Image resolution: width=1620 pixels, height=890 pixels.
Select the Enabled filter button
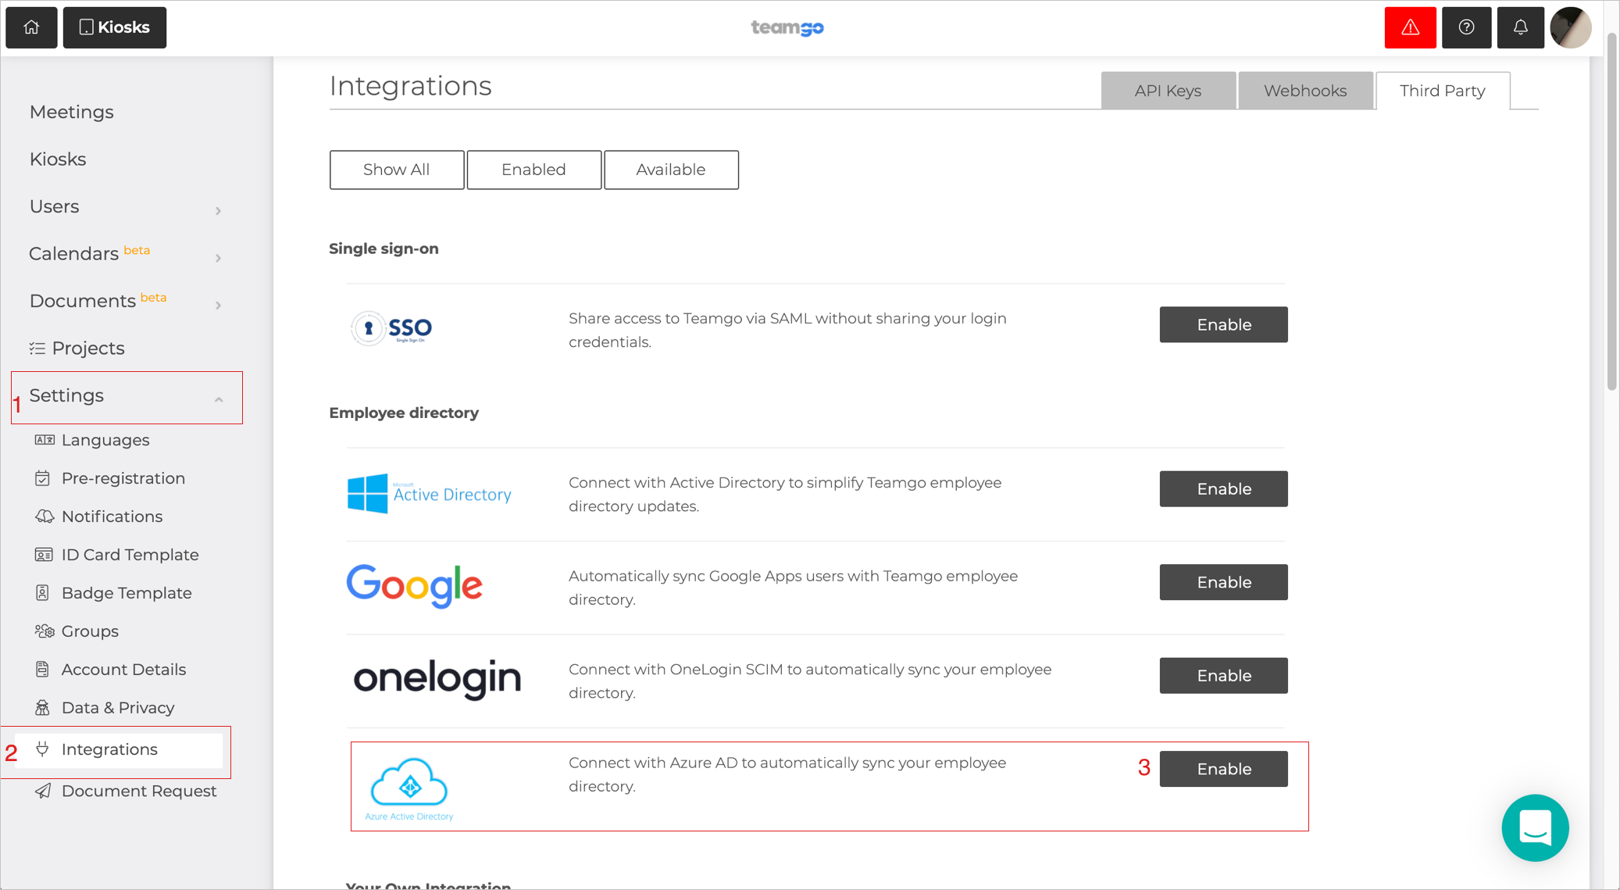(533, 170)
